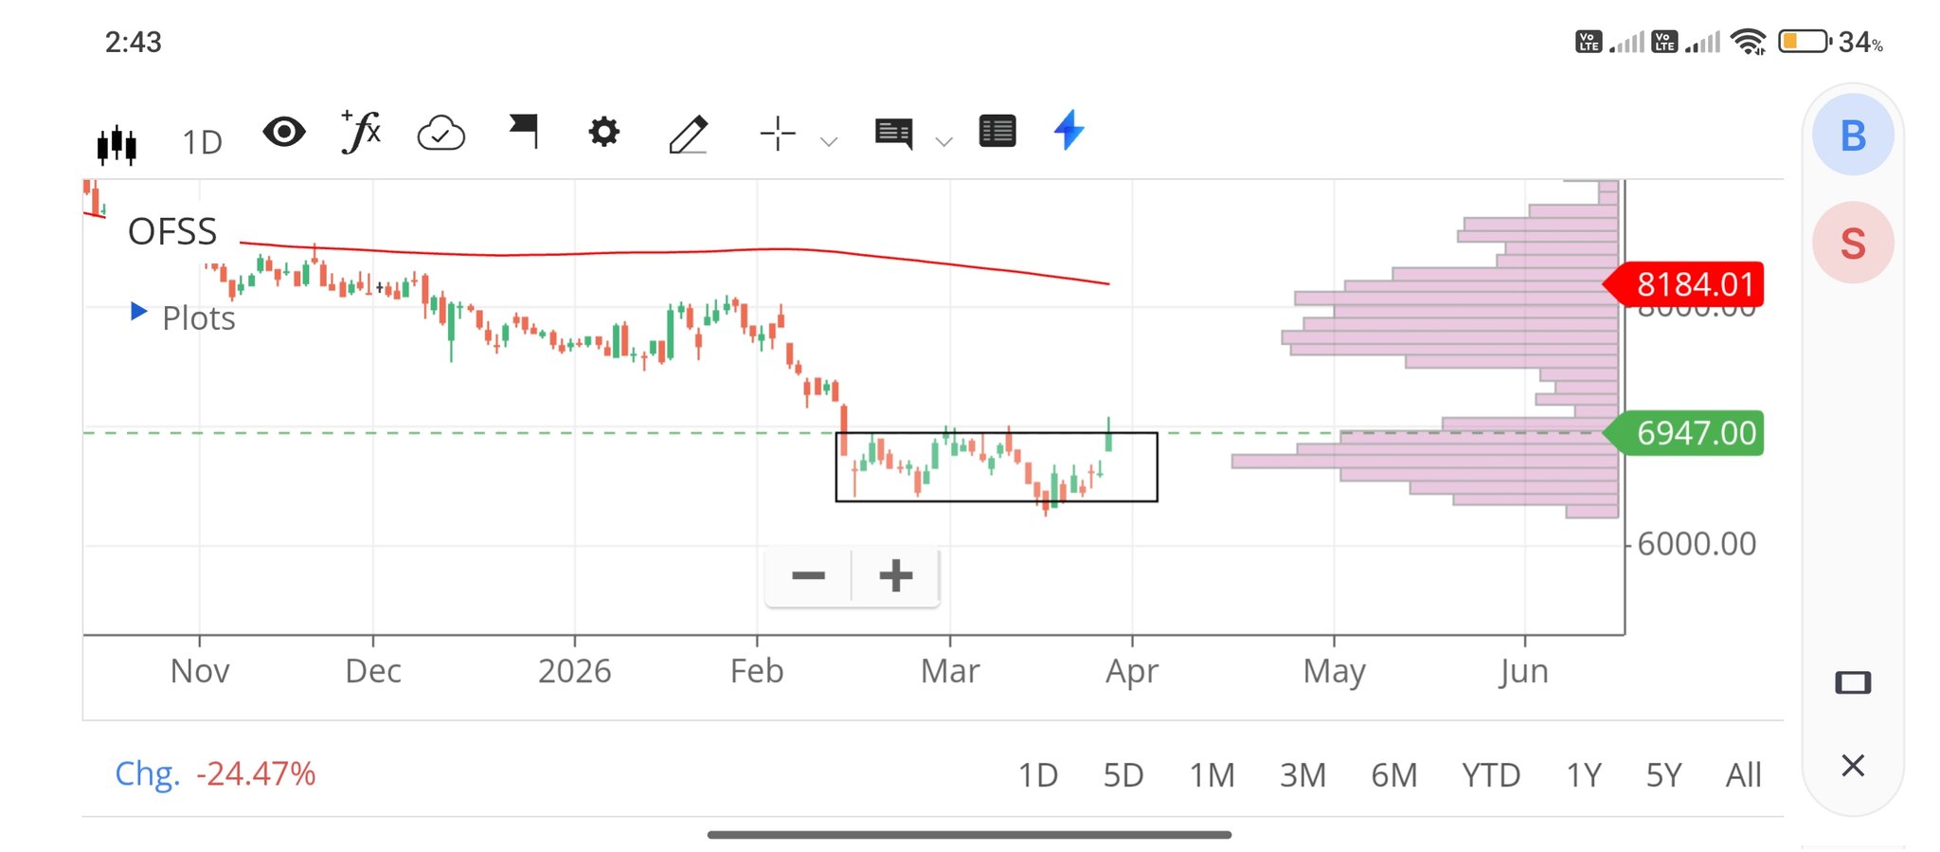Toggle the eye visibility icon

point(283,132)
